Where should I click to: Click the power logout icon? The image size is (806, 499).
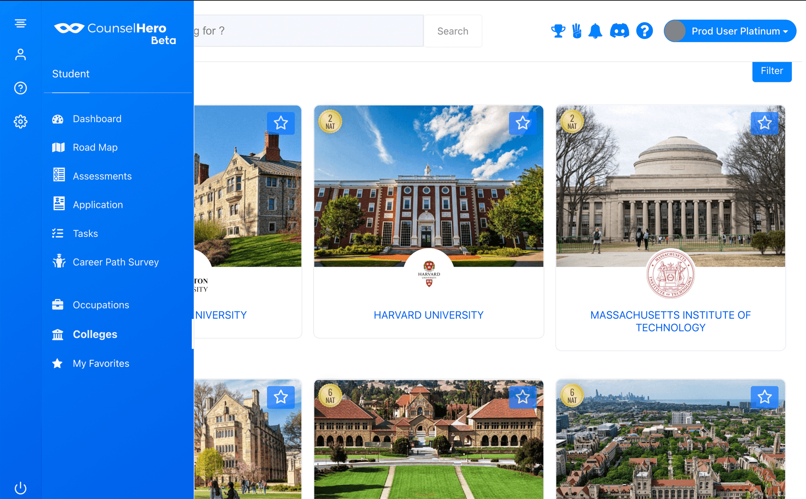pos(21,488)
